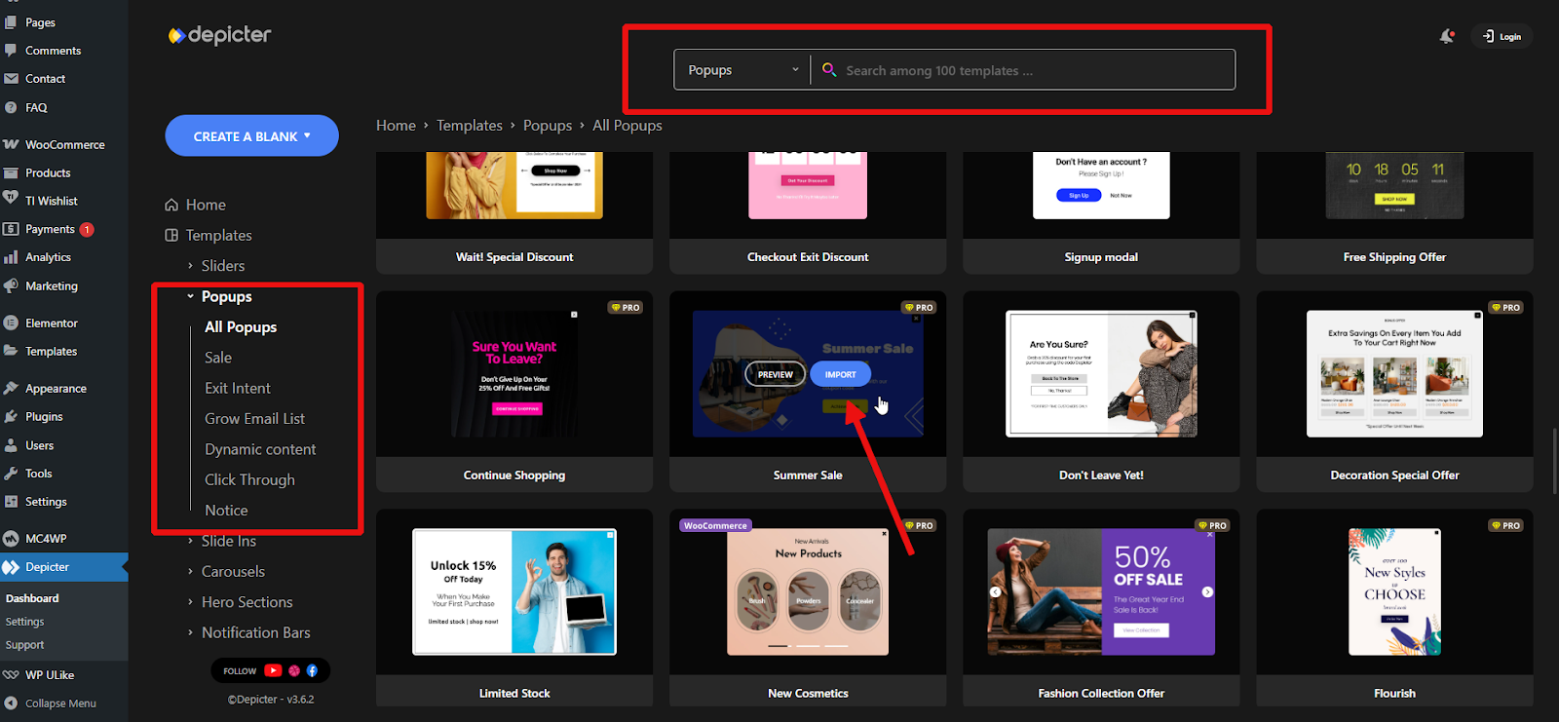
Task: Click the Depicter logo in header
Action: pyautogui.click(x=220, y=35)
